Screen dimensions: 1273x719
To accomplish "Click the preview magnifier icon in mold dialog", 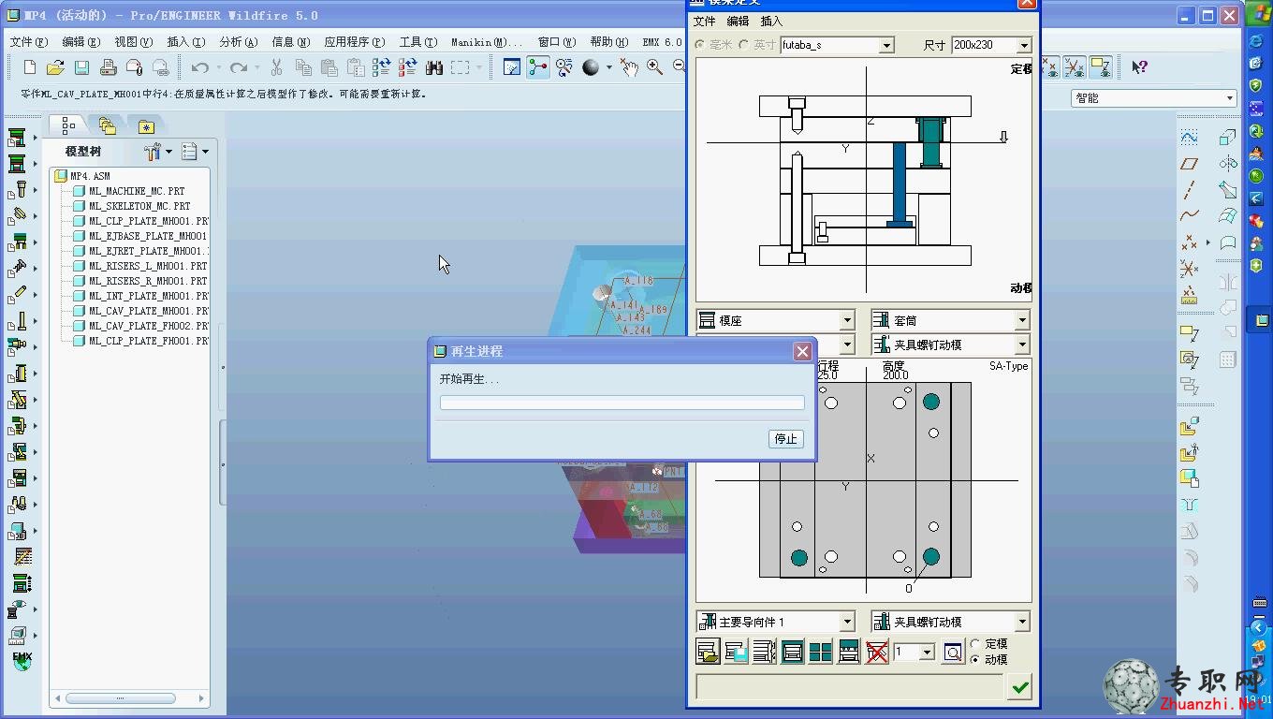I will coord(953,652).
